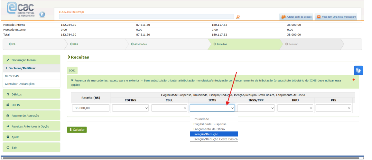
Task: Click the red plus icon
Action: [x=354, y=80]
